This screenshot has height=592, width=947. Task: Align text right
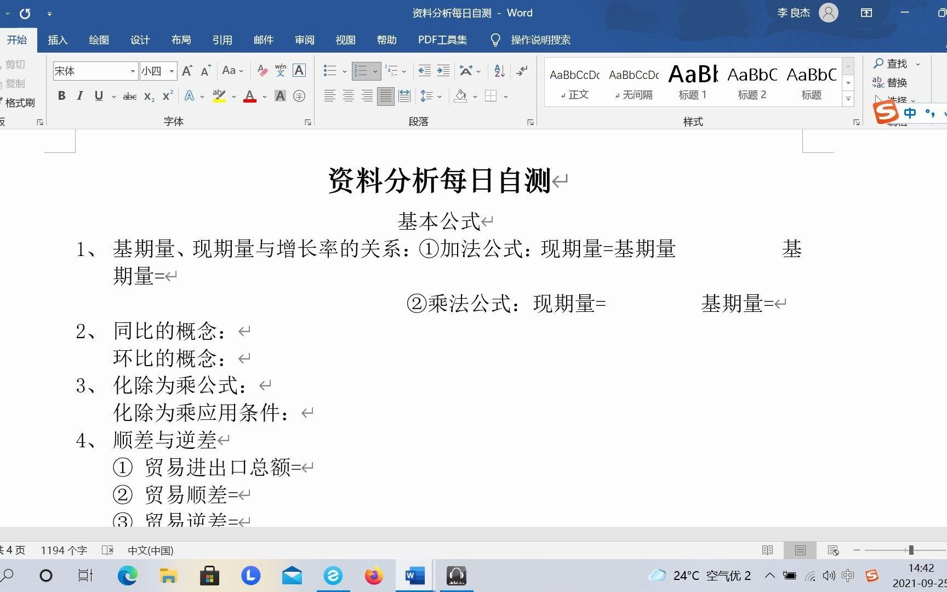(367, 96)
